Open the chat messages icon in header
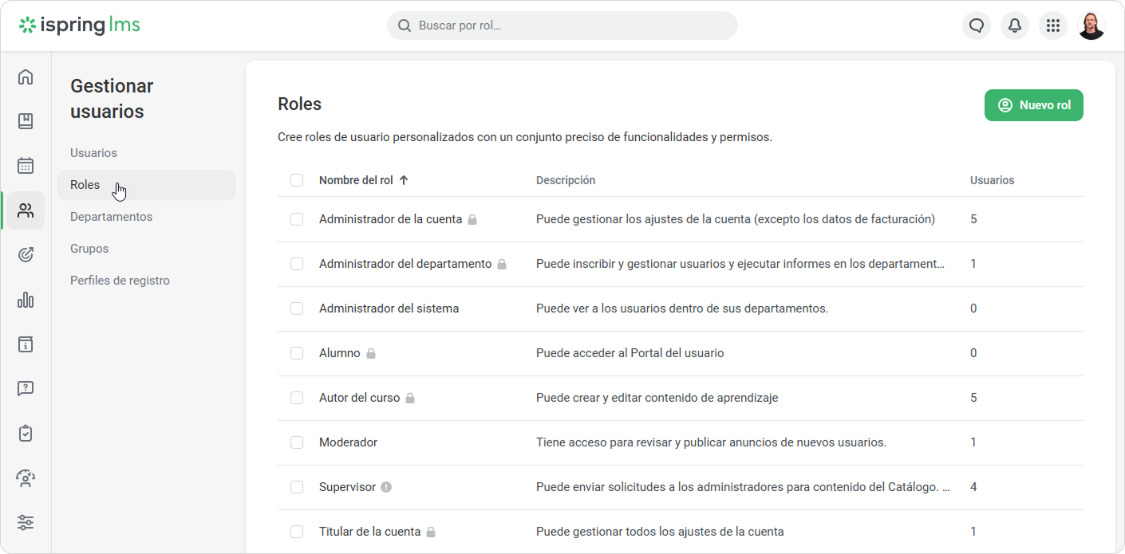Screen dimensions: 1125x554 (x=976, y=26)
